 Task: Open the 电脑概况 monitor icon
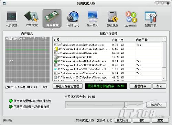[11, 17]
